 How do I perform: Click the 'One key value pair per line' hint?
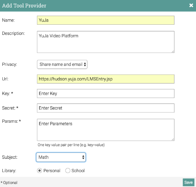pos(71,145)
